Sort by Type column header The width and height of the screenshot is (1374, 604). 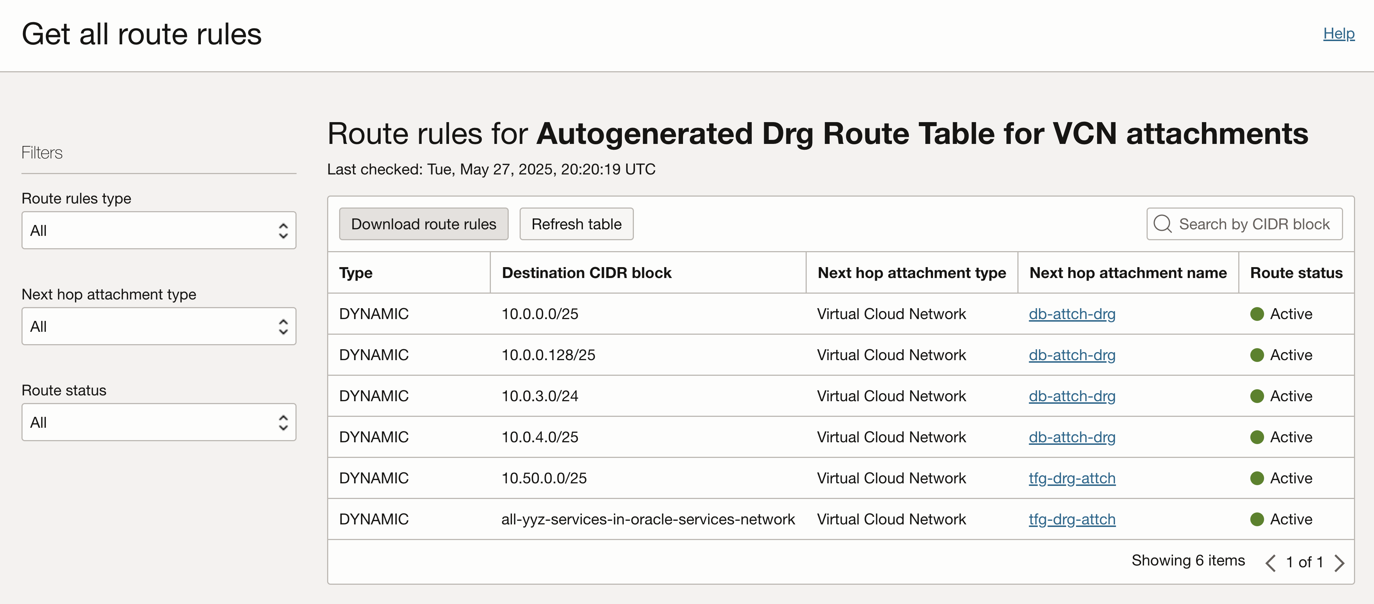point(356,273)
